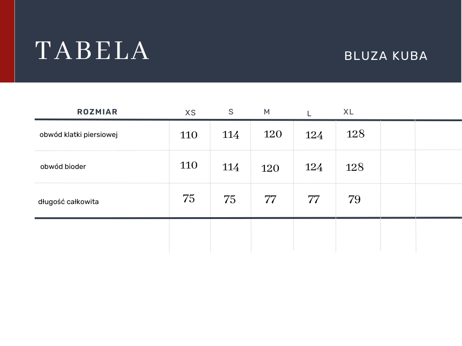This screenshot has width=462, height=346.
Task: Click the red accent bar beside the header
Action: pos(7,41)
